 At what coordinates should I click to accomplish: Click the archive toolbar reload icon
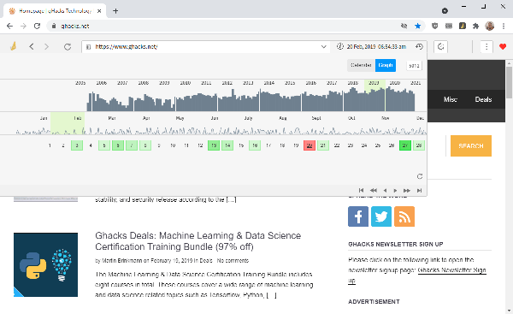point(68,47)
